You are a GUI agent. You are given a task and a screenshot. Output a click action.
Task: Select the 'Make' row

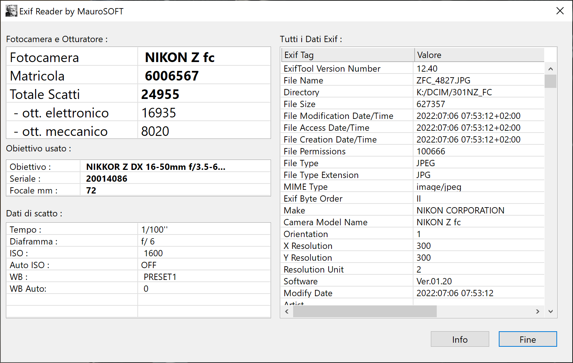tap(413, 210)
